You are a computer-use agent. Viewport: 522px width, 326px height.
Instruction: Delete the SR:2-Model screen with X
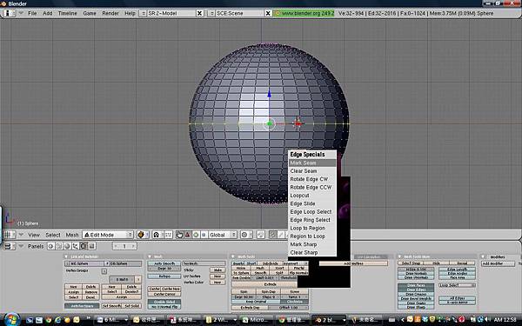point(199,13)
